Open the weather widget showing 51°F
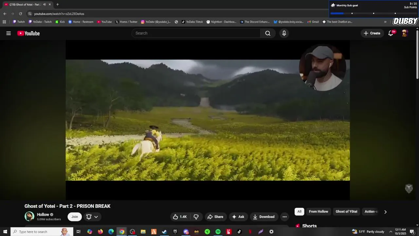 [x=368, y=232]
